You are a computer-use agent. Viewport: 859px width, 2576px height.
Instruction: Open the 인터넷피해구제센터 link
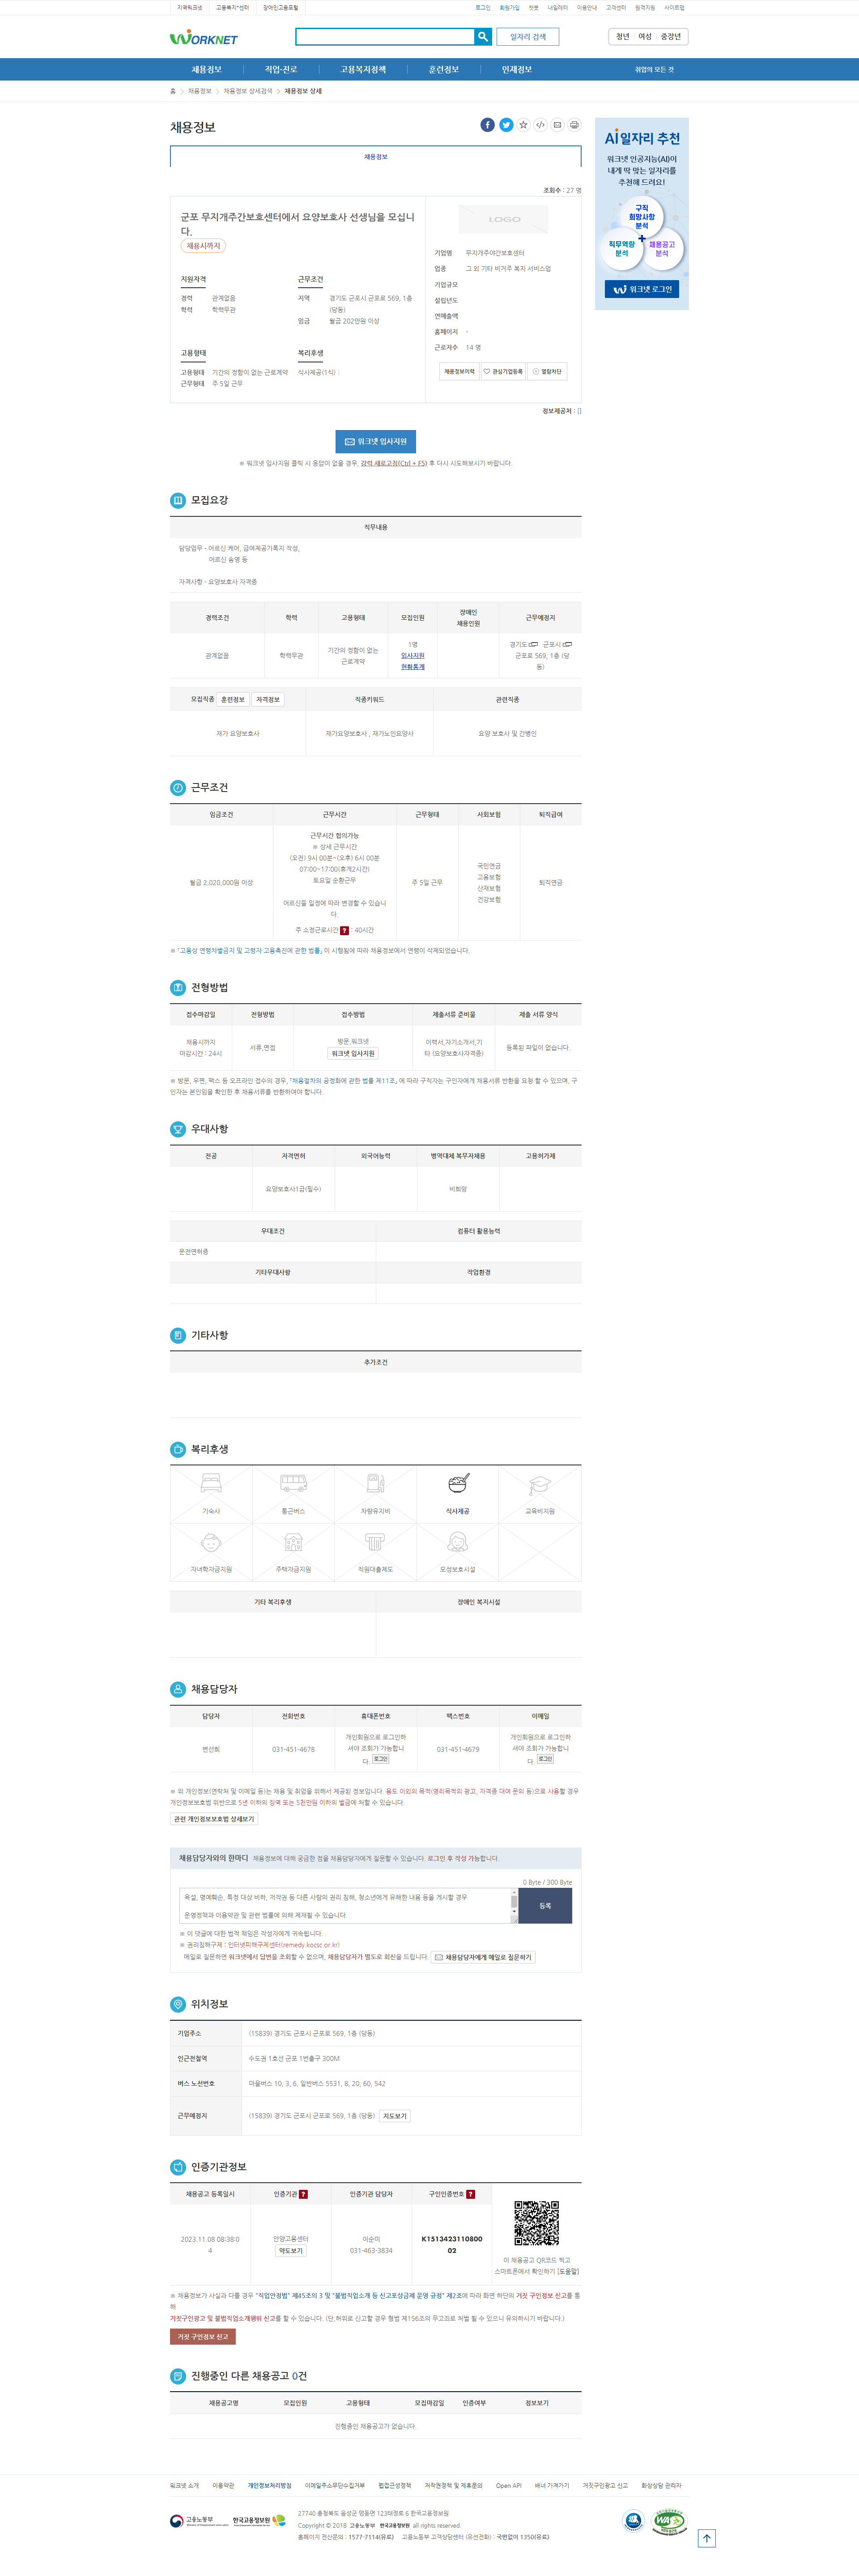283,1945
